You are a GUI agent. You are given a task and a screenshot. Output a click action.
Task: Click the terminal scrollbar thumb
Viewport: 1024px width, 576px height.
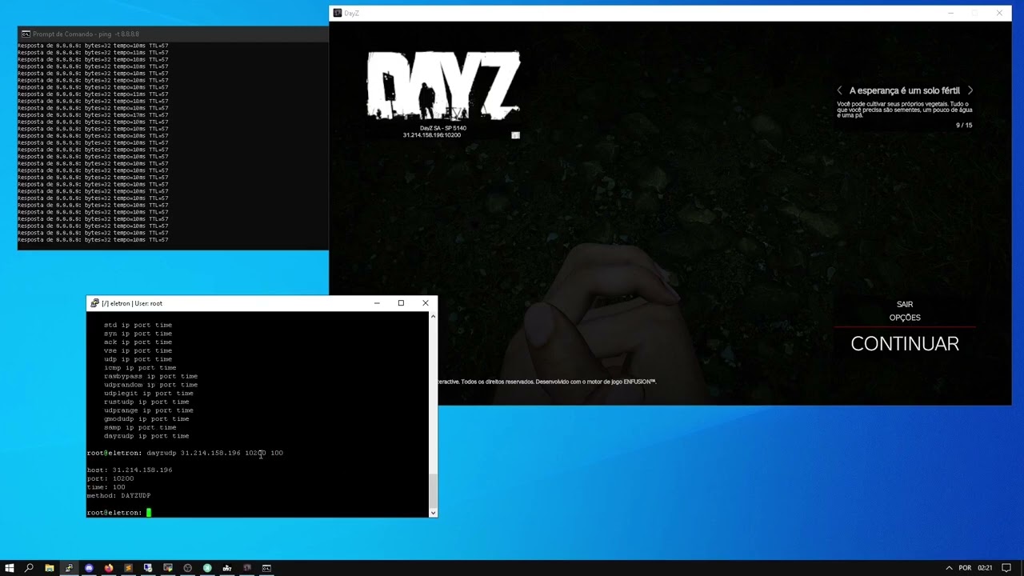pyautogui.click(x=433, y=490)
